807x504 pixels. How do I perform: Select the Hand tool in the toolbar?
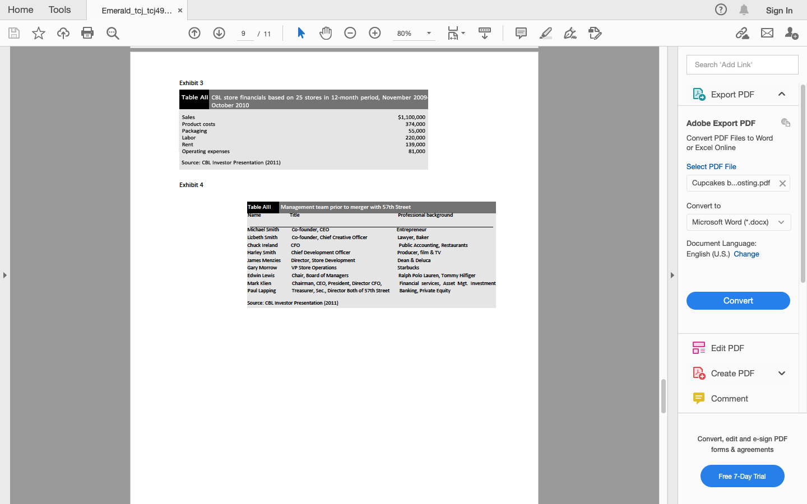[326, 33]
